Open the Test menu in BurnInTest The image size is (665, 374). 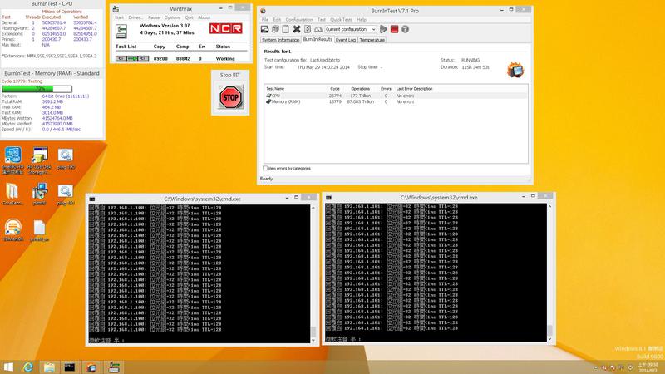point(322,19)
